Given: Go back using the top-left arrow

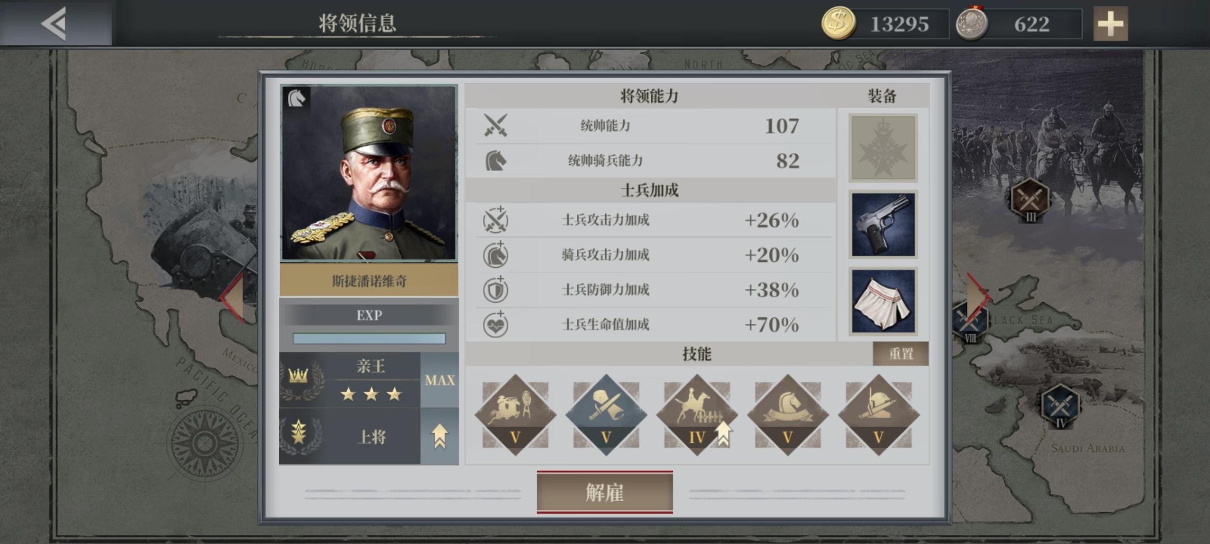Looking at the screenshot, I should pos(54,23).
